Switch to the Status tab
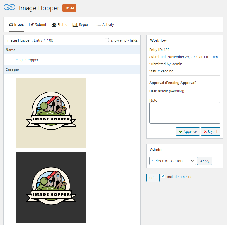 point(59,24)
